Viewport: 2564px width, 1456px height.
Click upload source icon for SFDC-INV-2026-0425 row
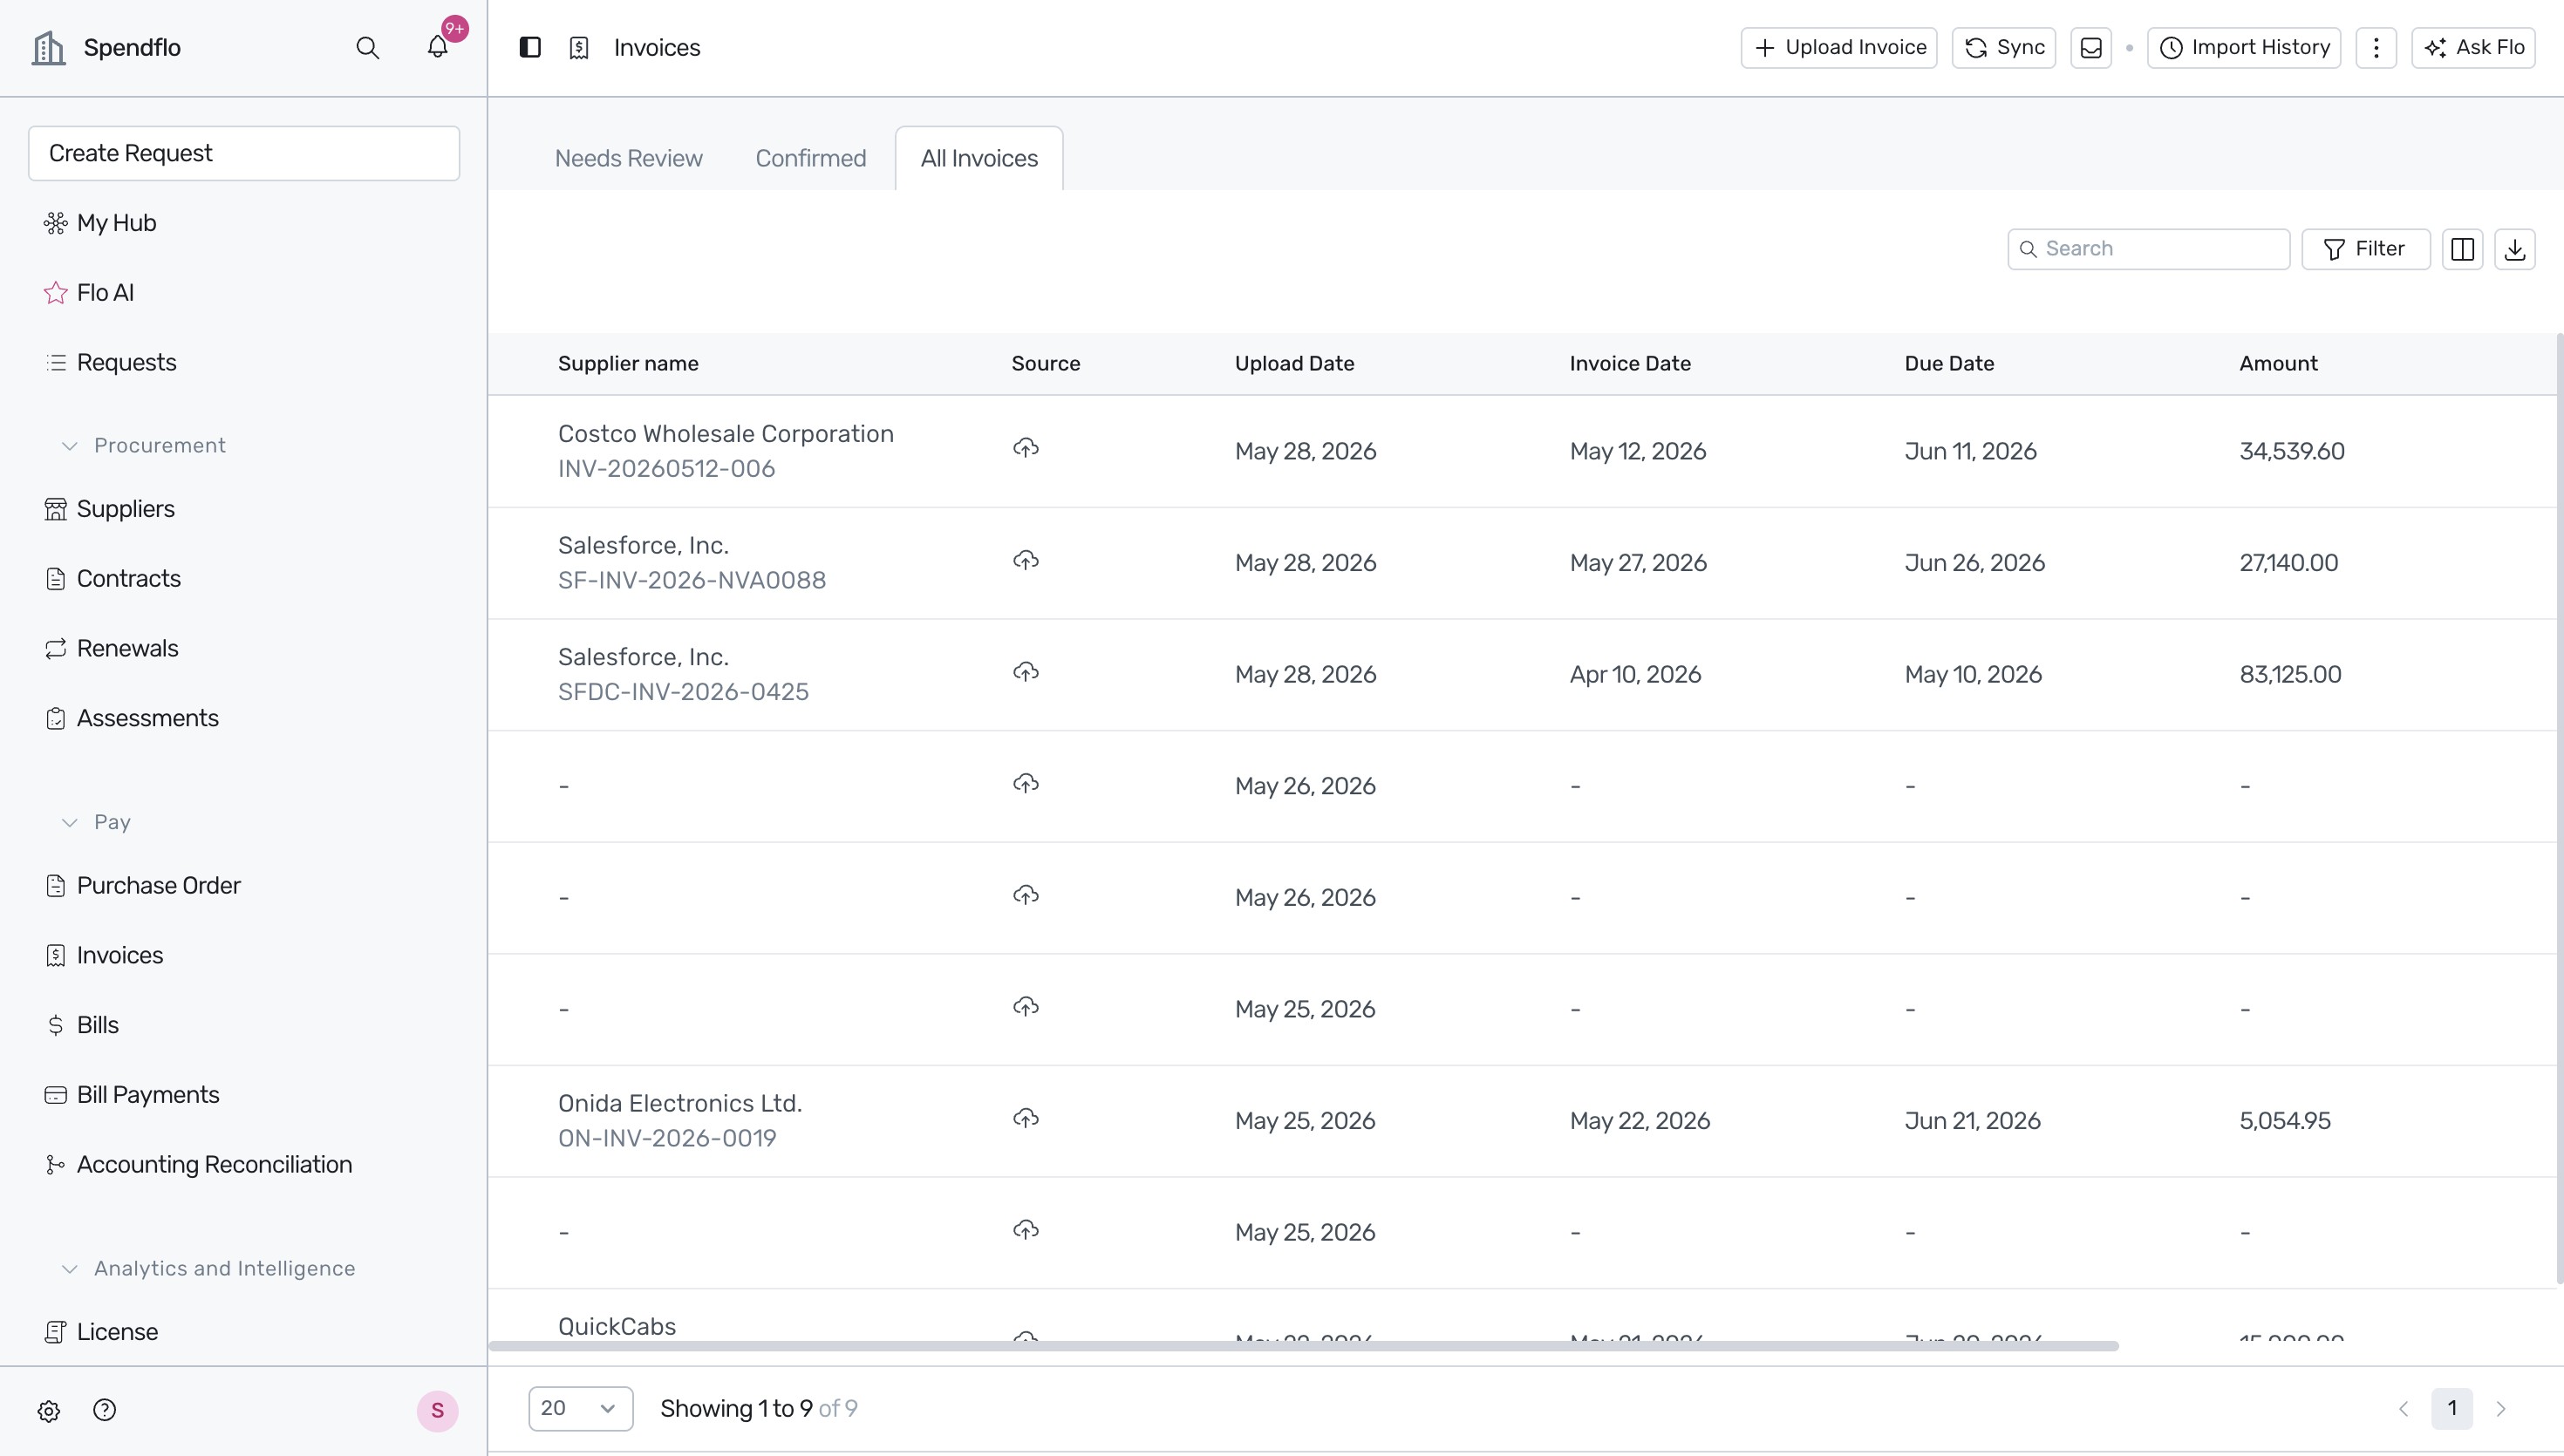coord(1025,672)
